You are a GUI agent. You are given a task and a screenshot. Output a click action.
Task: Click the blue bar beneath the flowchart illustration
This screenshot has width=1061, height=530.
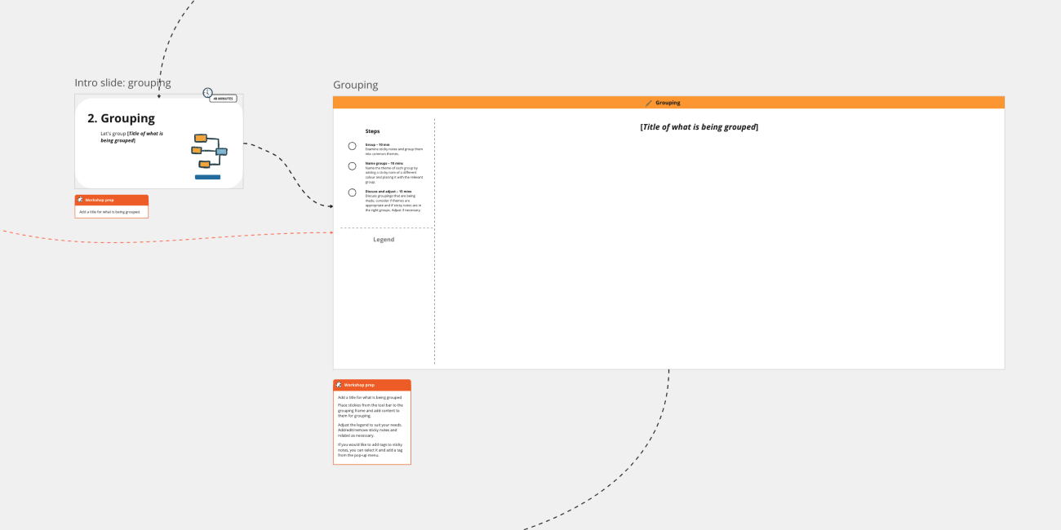coord(207,177)
